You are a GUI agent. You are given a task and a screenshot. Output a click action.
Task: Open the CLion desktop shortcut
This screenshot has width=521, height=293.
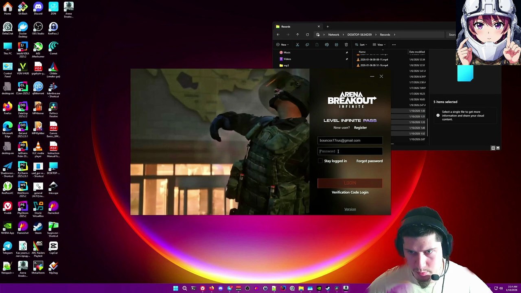point(23,88)
